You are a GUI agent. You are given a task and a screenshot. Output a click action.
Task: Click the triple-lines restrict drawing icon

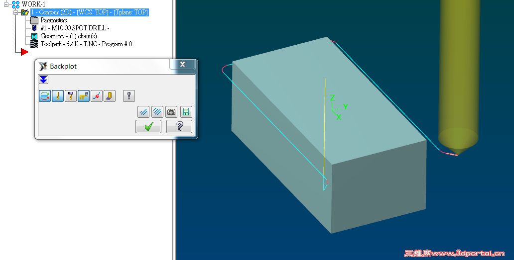click(x=157, y=112)
